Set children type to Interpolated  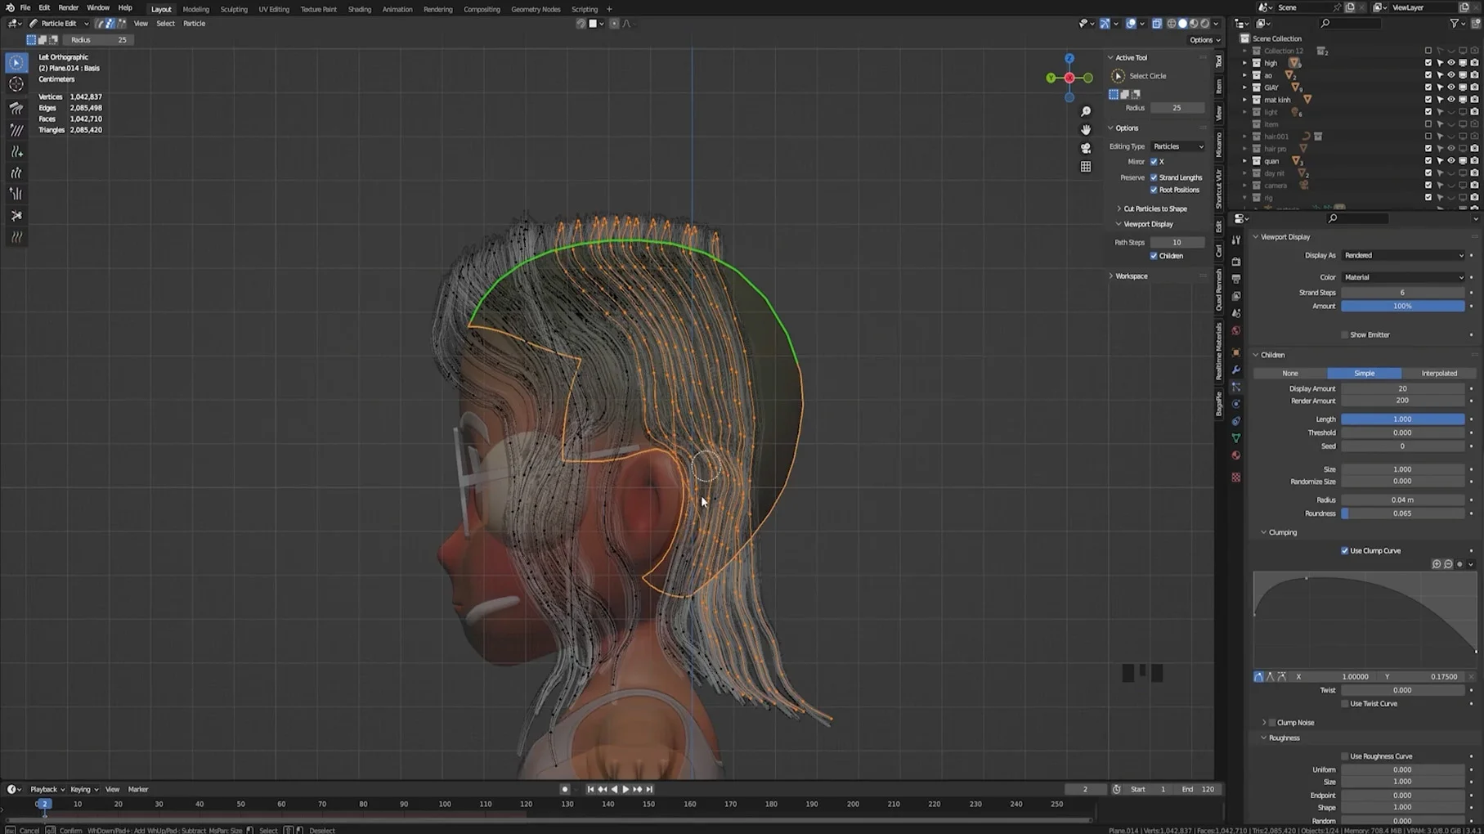(x=1439, y=373)
